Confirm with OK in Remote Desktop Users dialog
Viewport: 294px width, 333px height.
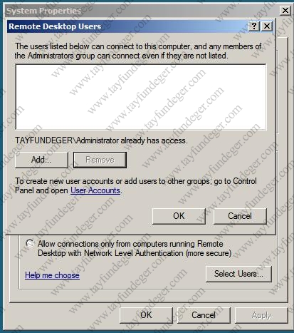coord(179,216)
